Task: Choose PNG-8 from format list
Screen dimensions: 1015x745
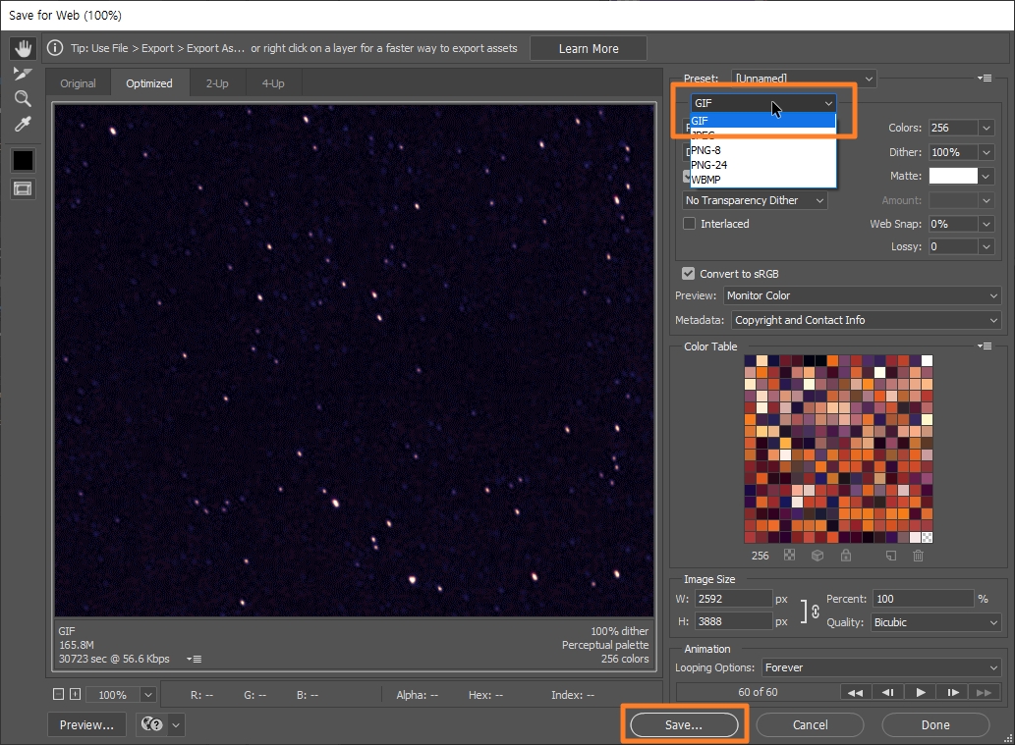Action: 763,150
